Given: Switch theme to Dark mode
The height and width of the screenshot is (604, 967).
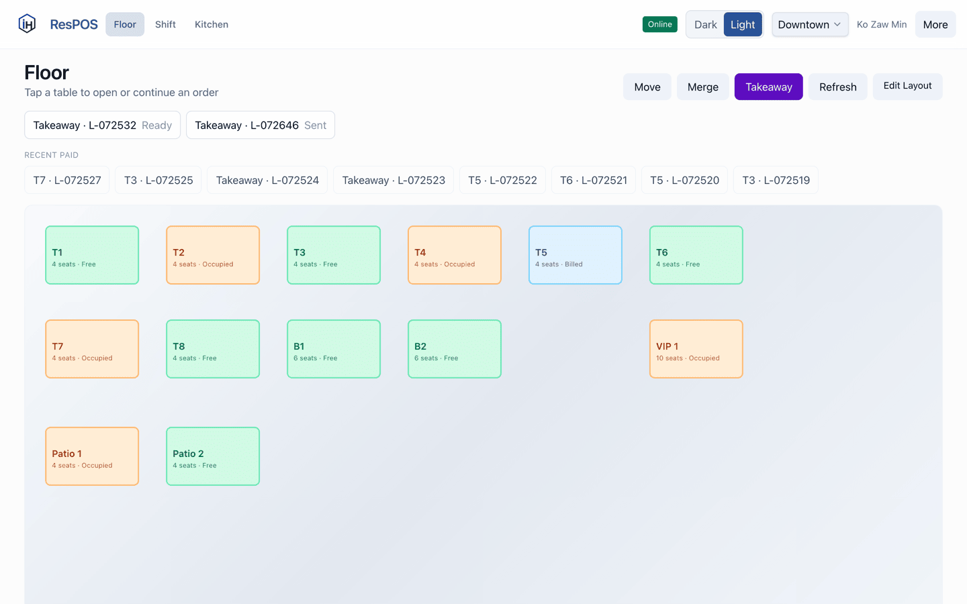Looking at the screenshot, I should [705, 25].
